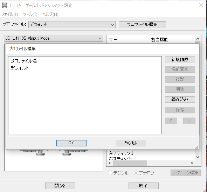Screen dimensions: 207x192
Task: Close the Elecom Gamepad Assistant window
Action: (x=201, y=5)
